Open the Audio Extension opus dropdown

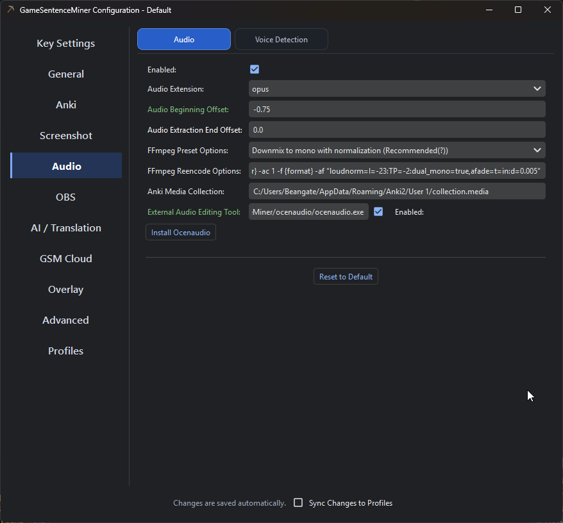(x=397, y=88)
